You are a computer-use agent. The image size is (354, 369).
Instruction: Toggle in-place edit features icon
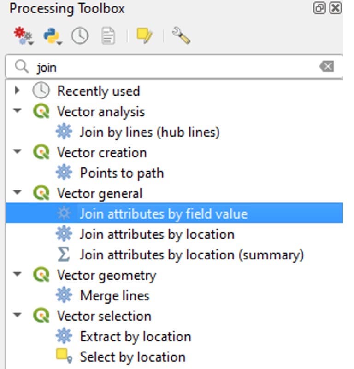point(145,36)
